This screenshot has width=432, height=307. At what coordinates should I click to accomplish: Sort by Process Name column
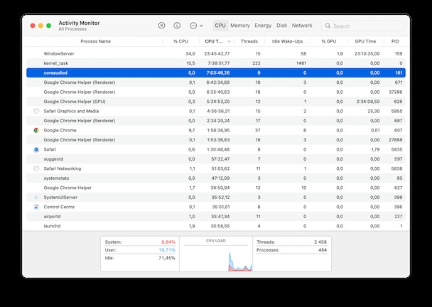pos(96,41)
